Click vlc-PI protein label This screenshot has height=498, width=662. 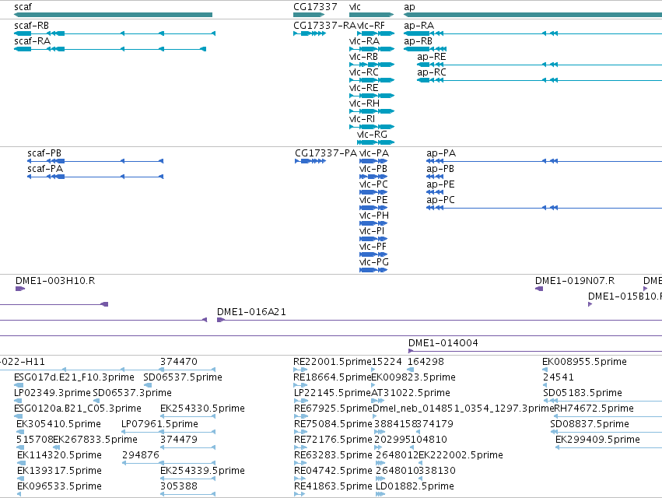(372, 231)
